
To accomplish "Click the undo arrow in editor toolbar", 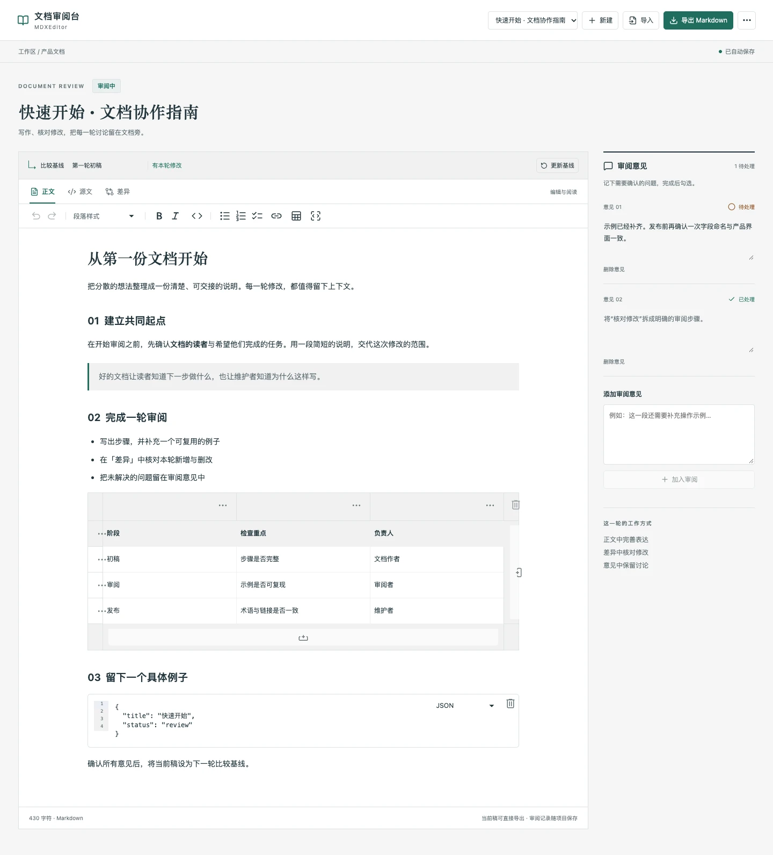I will coord(36,216).
